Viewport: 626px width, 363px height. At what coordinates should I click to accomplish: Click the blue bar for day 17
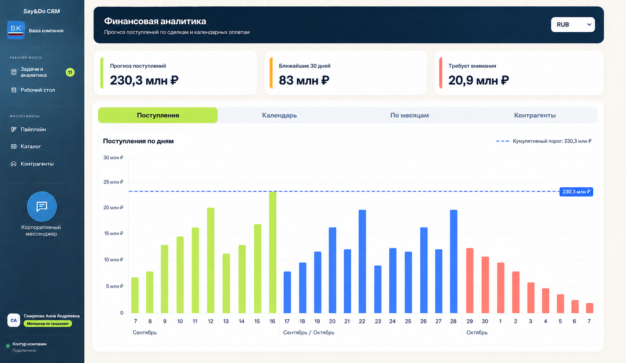[x=287, y=292]
